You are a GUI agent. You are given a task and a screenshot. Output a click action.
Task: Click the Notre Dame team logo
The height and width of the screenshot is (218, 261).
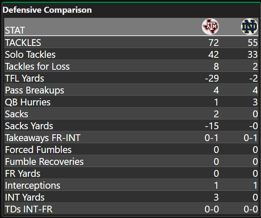point(249,27)
